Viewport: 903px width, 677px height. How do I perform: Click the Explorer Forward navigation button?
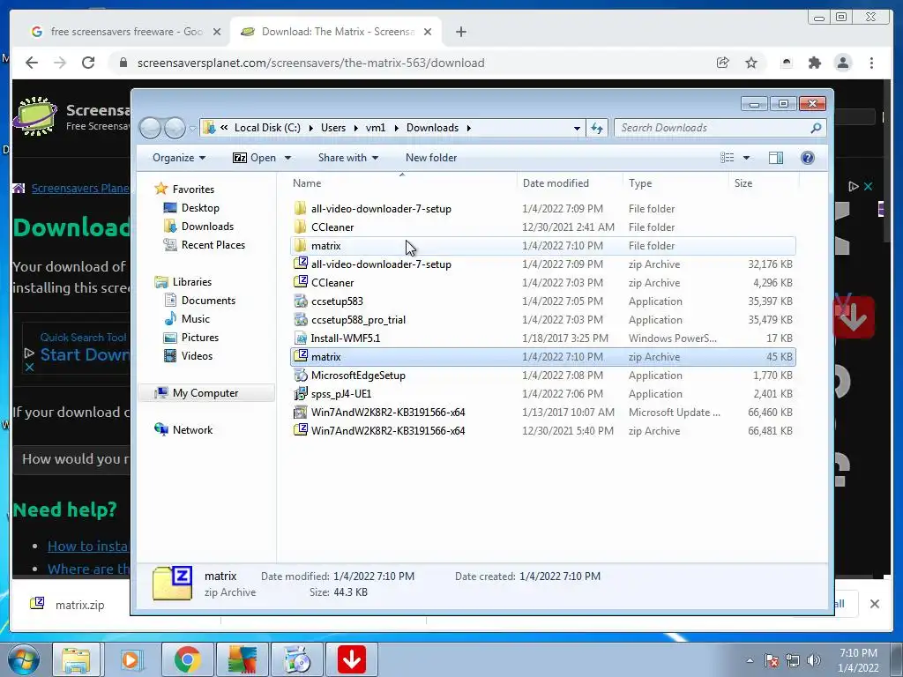pos(175,128)
